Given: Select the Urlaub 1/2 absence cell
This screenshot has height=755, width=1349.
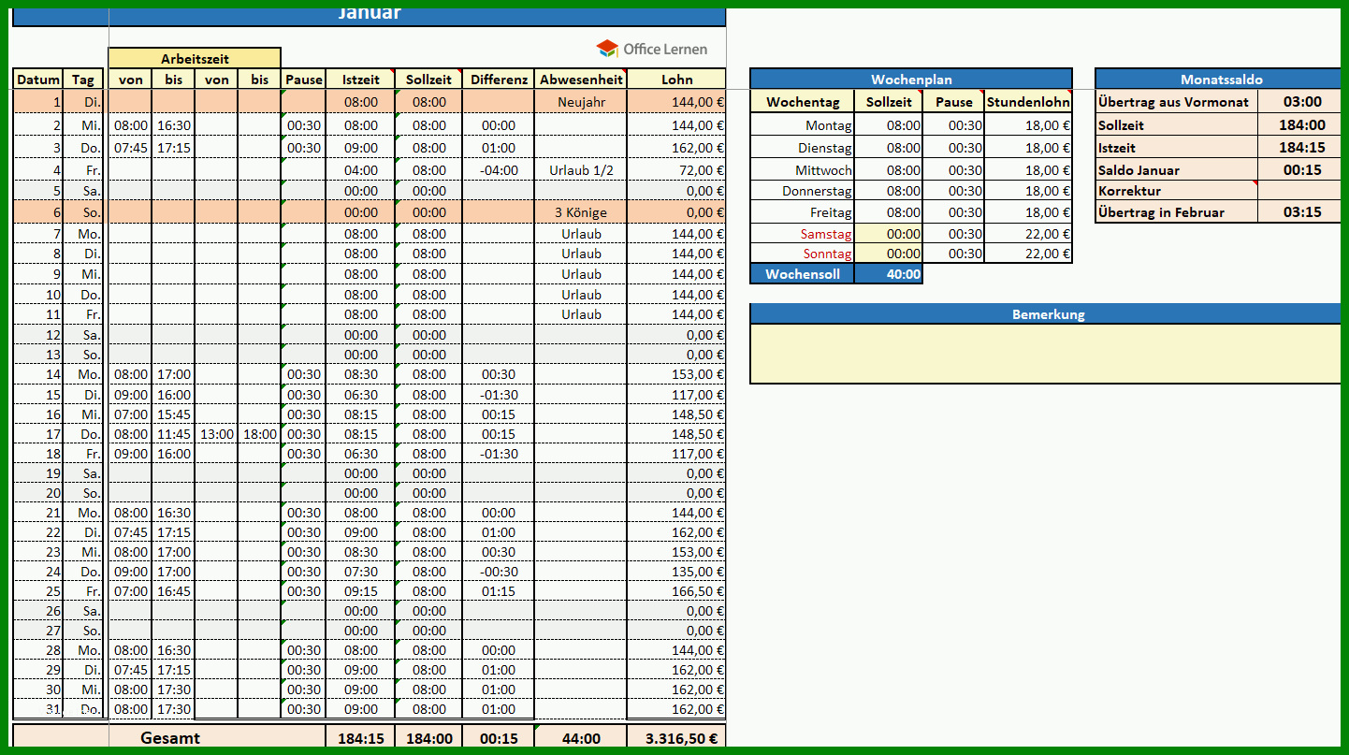Looking at the screenshot, I should pos(581,170).
